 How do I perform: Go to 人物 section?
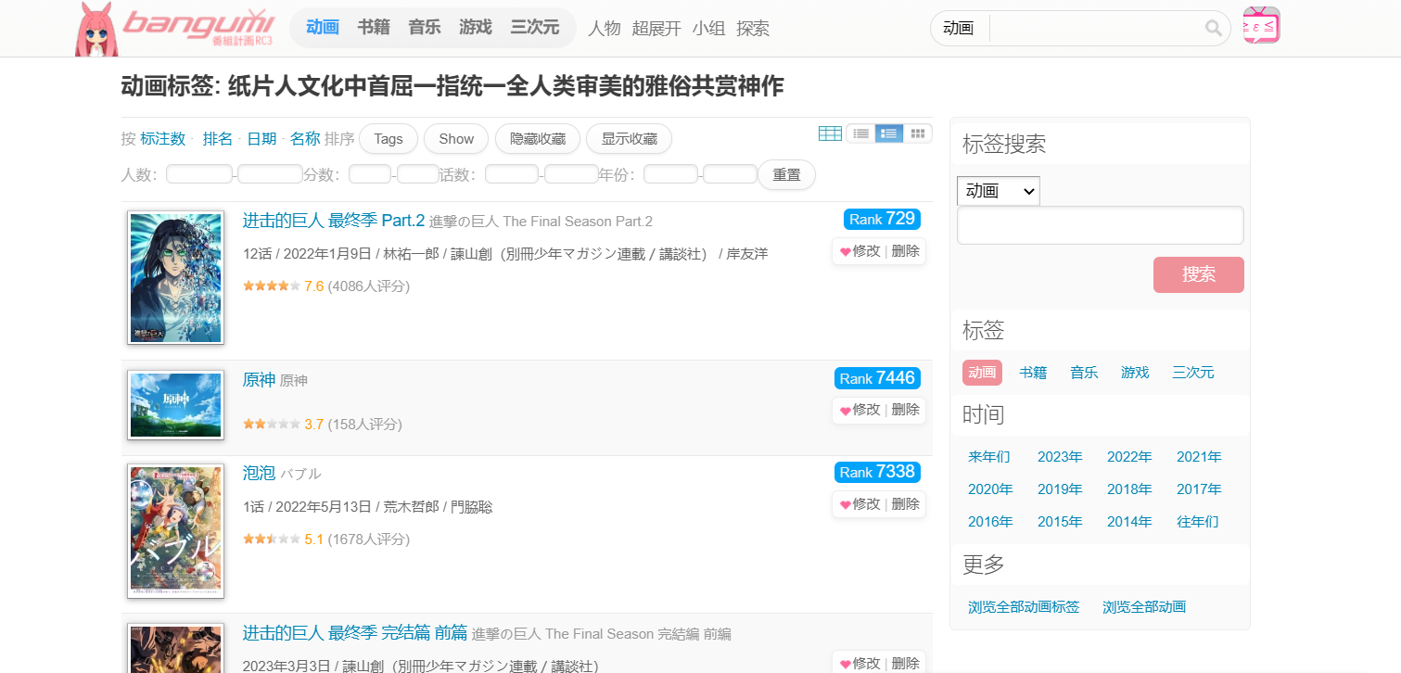(605, 29)
